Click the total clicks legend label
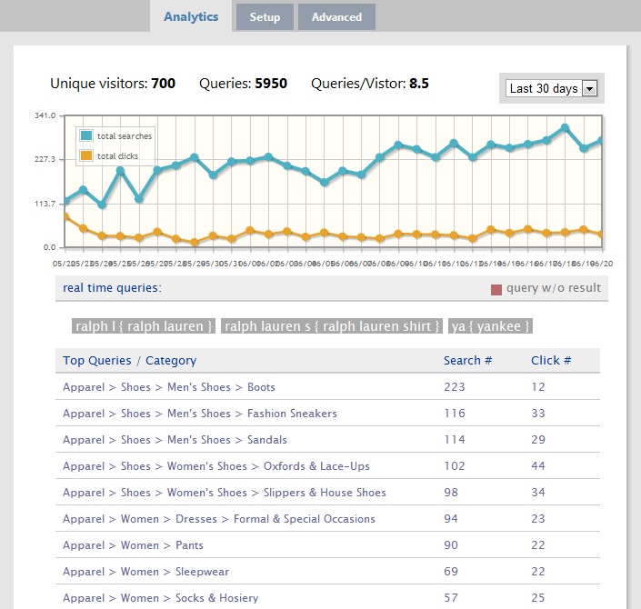This screenshot has height=609, width=641. [x=117, y=156]
